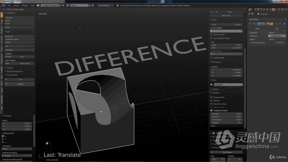
Task: Toggle Boolean modifier render visibility camera icon
Action: (x=268, y=24)
